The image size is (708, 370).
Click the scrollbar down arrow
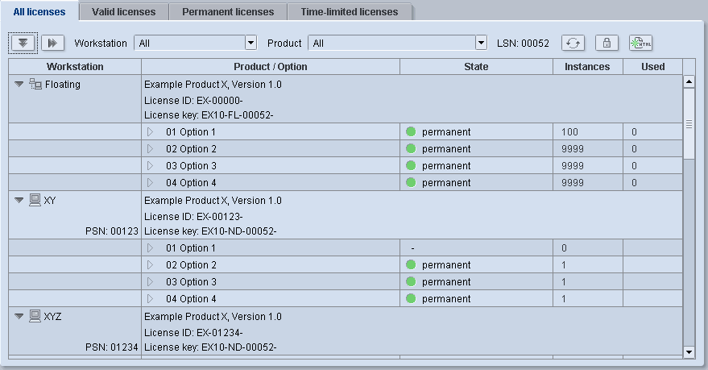(689, 351)
